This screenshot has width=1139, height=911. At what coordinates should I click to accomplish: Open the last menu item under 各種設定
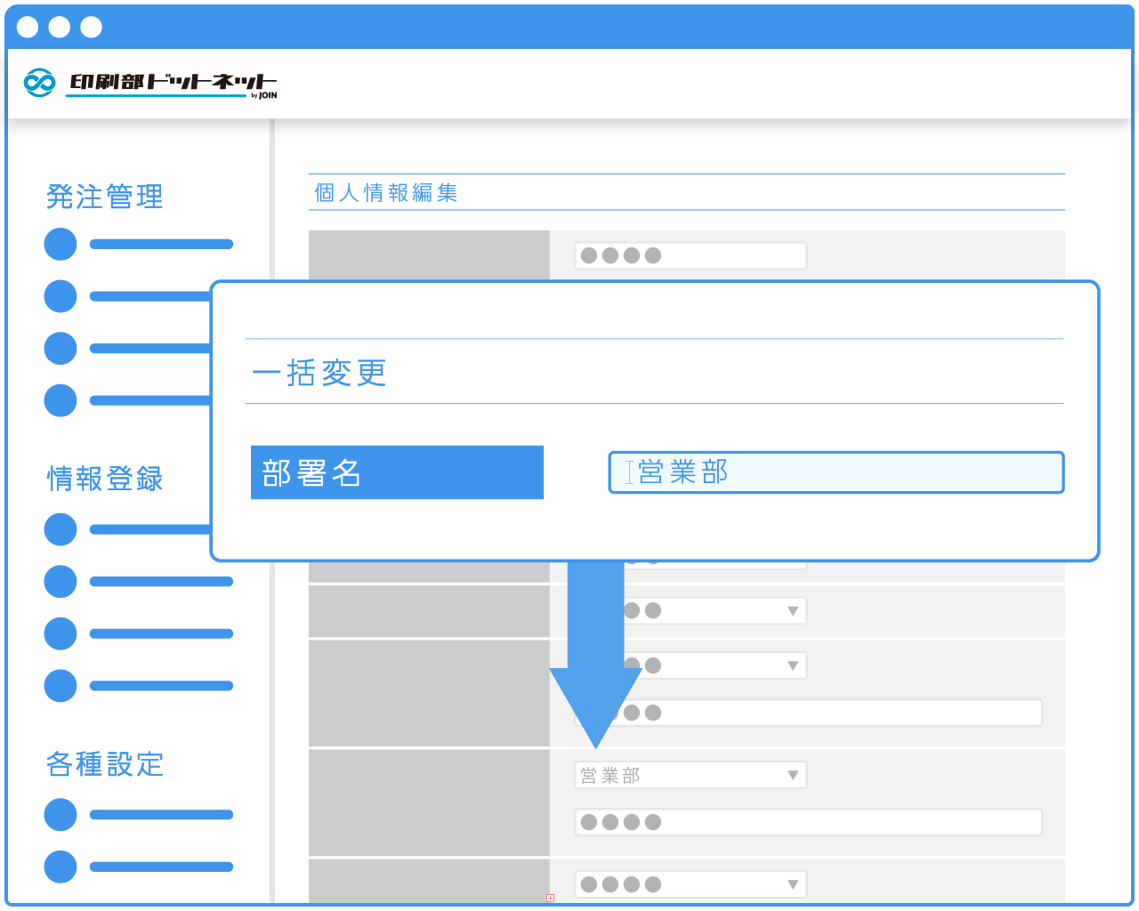[x=139, y=867]
